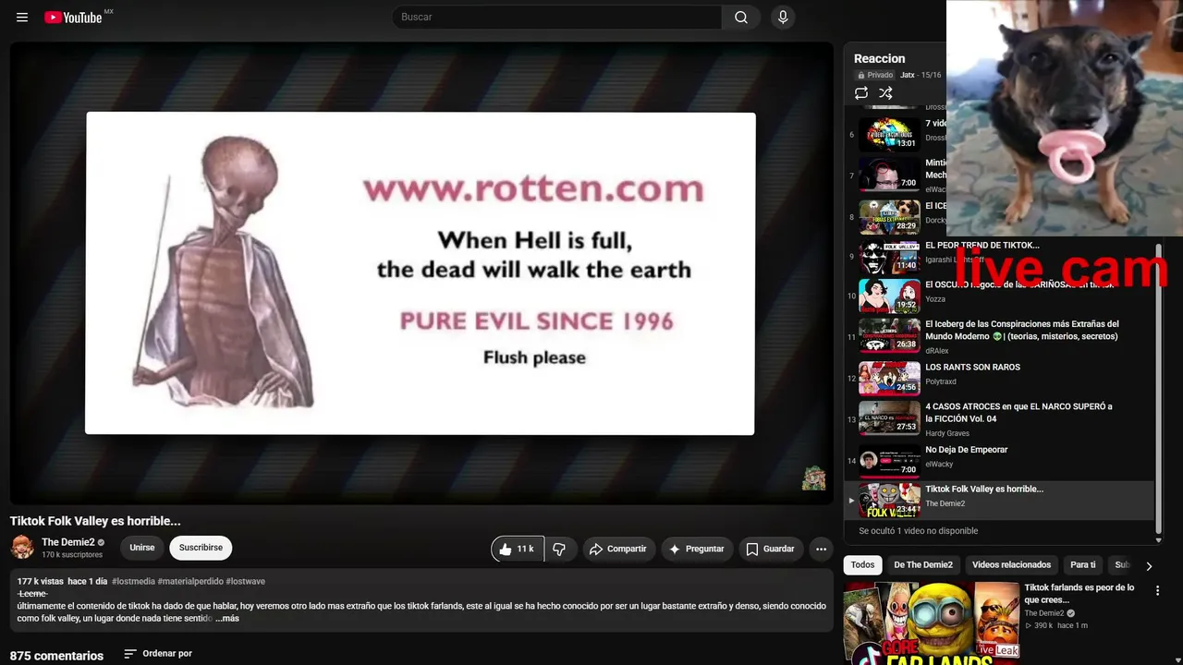
Task: Start voice search with microphone icon
Action: click(783, 18)
